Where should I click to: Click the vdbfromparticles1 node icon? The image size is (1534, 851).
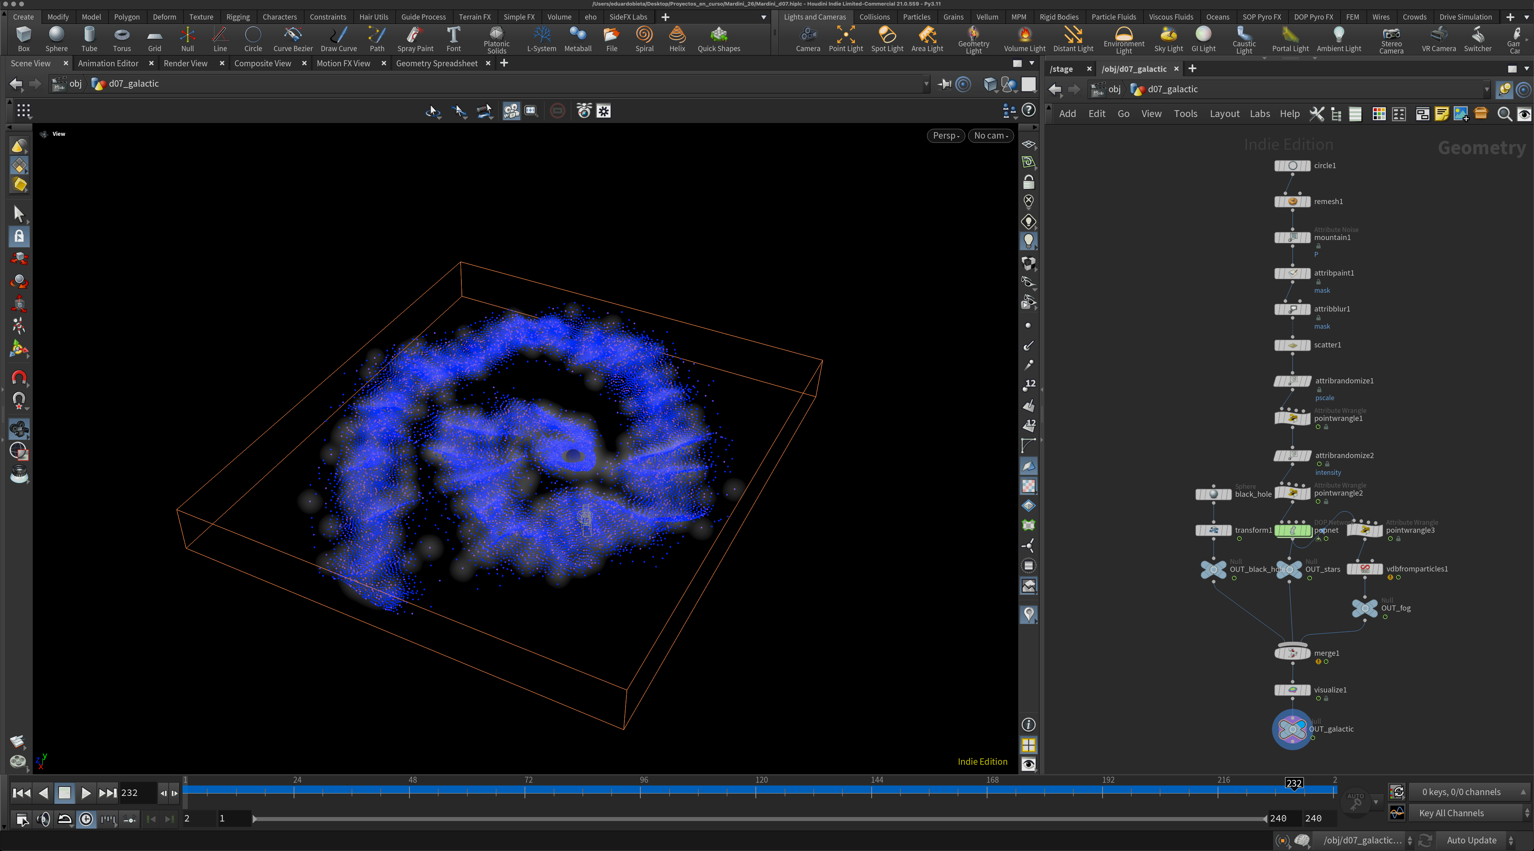tap(1364, 569)
